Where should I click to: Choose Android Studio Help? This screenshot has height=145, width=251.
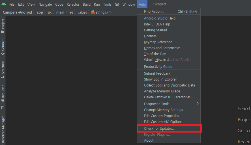[x=169, y=18]
